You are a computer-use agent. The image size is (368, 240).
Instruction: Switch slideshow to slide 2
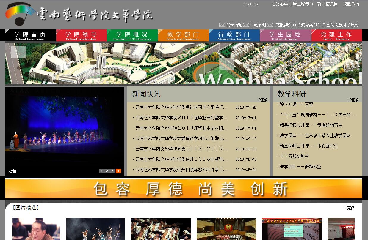click(107, 171)
